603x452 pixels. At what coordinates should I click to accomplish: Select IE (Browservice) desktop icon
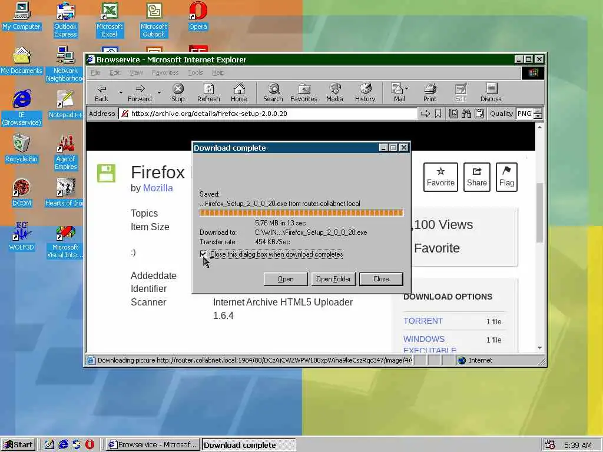tap(21, 108)
